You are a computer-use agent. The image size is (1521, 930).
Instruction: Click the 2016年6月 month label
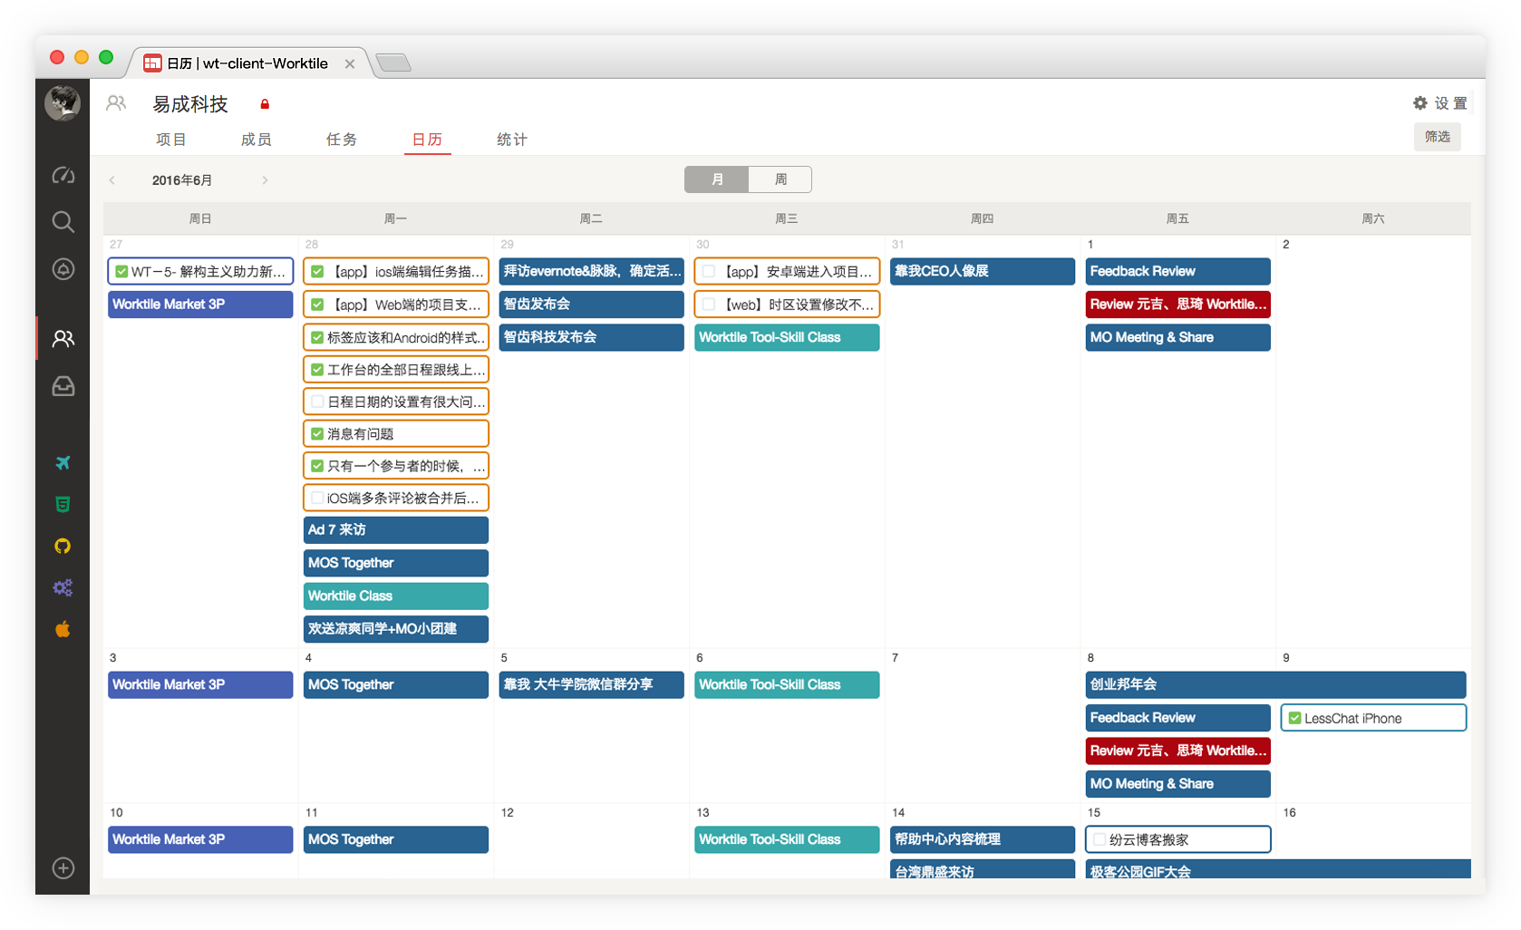[182, 180]
